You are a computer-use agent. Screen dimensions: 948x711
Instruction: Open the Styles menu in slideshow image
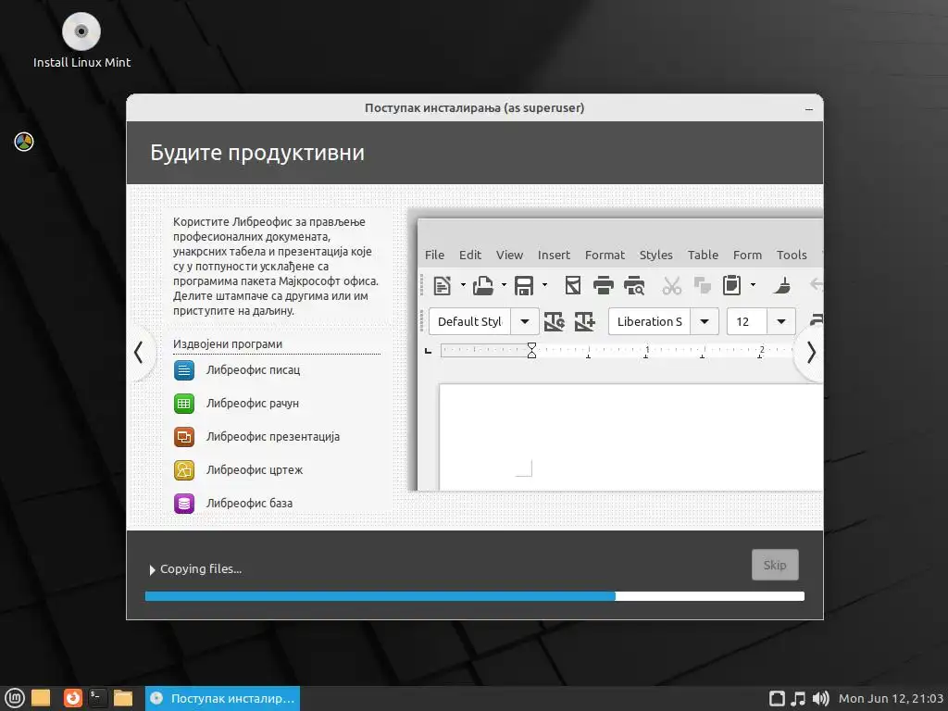point(656,256)
